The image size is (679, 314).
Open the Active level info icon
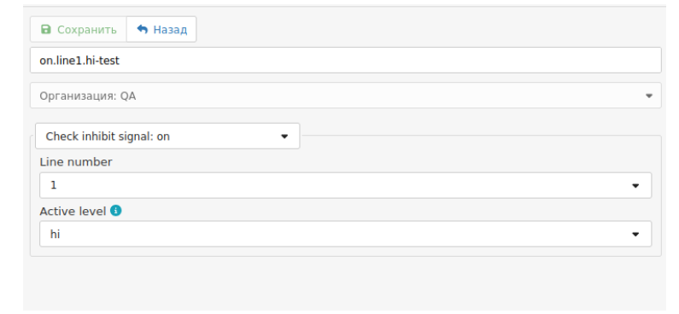click(x=115, y=211)
